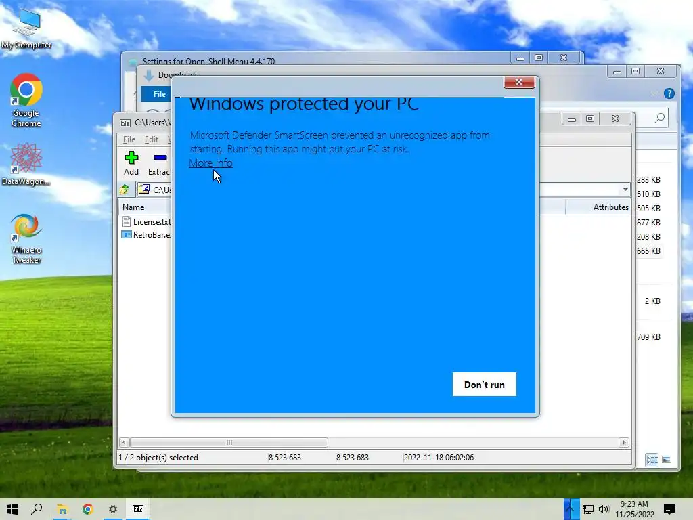Expand the 7-Zip address path dropdown
This screenshot has height=520, width=693.
point(625,190)
